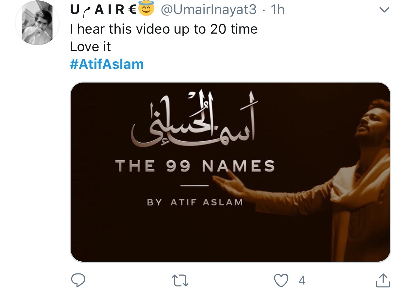The width and height of the screenshot is (406, 292).
Task: Click the halo smiley emoji in the name
Action: [x=147, y=10]
